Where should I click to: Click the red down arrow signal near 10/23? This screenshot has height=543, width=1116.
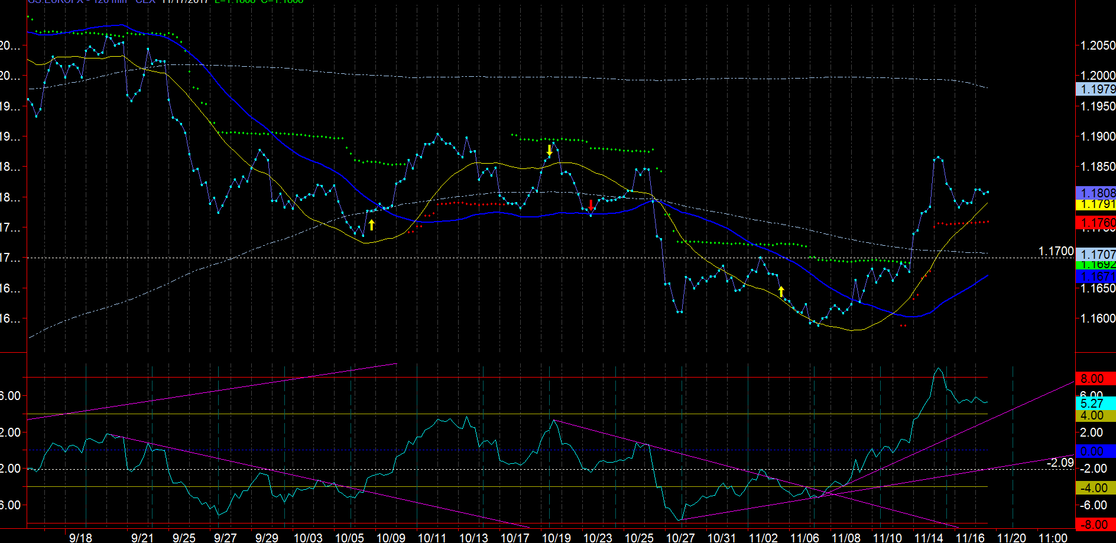tap(591, 205)
